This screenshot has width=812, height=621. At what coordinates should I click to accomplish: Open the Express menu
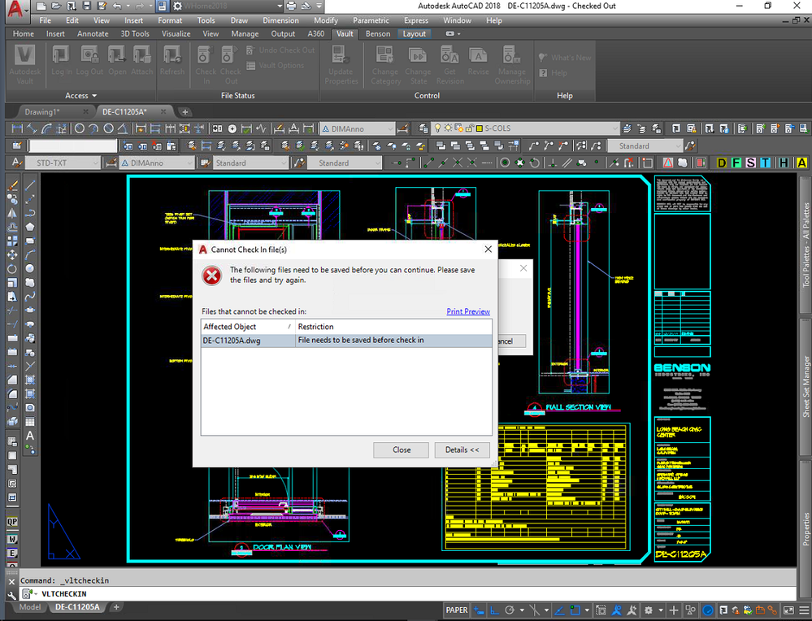415,20
